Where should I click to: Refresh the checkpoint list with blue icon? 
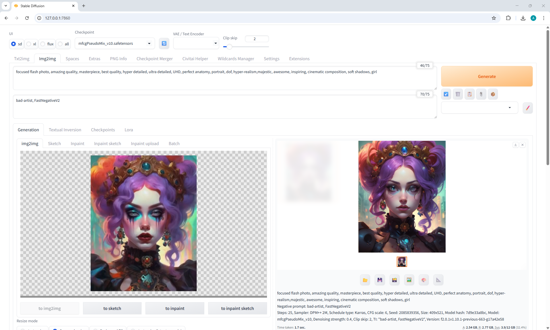pos(164,44)
